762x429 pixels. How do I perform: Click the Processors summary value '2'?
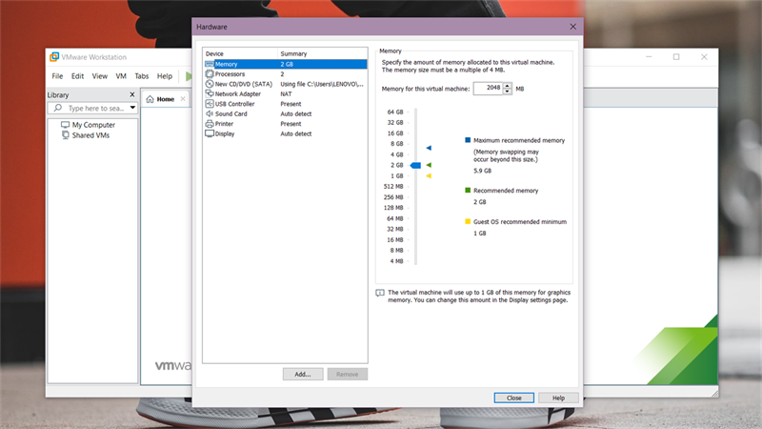[x=282, y=74]
